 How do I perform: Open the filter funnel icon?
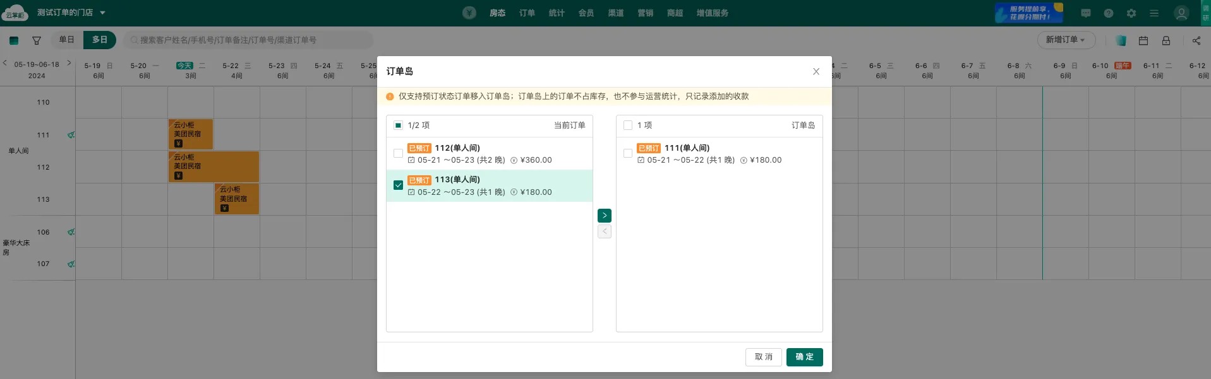tap(37, 40)
